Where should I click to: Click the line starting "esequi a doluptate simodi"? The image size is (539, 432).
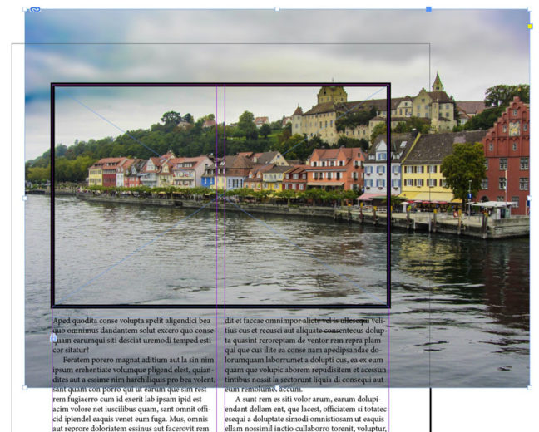[x=304, y=419]
